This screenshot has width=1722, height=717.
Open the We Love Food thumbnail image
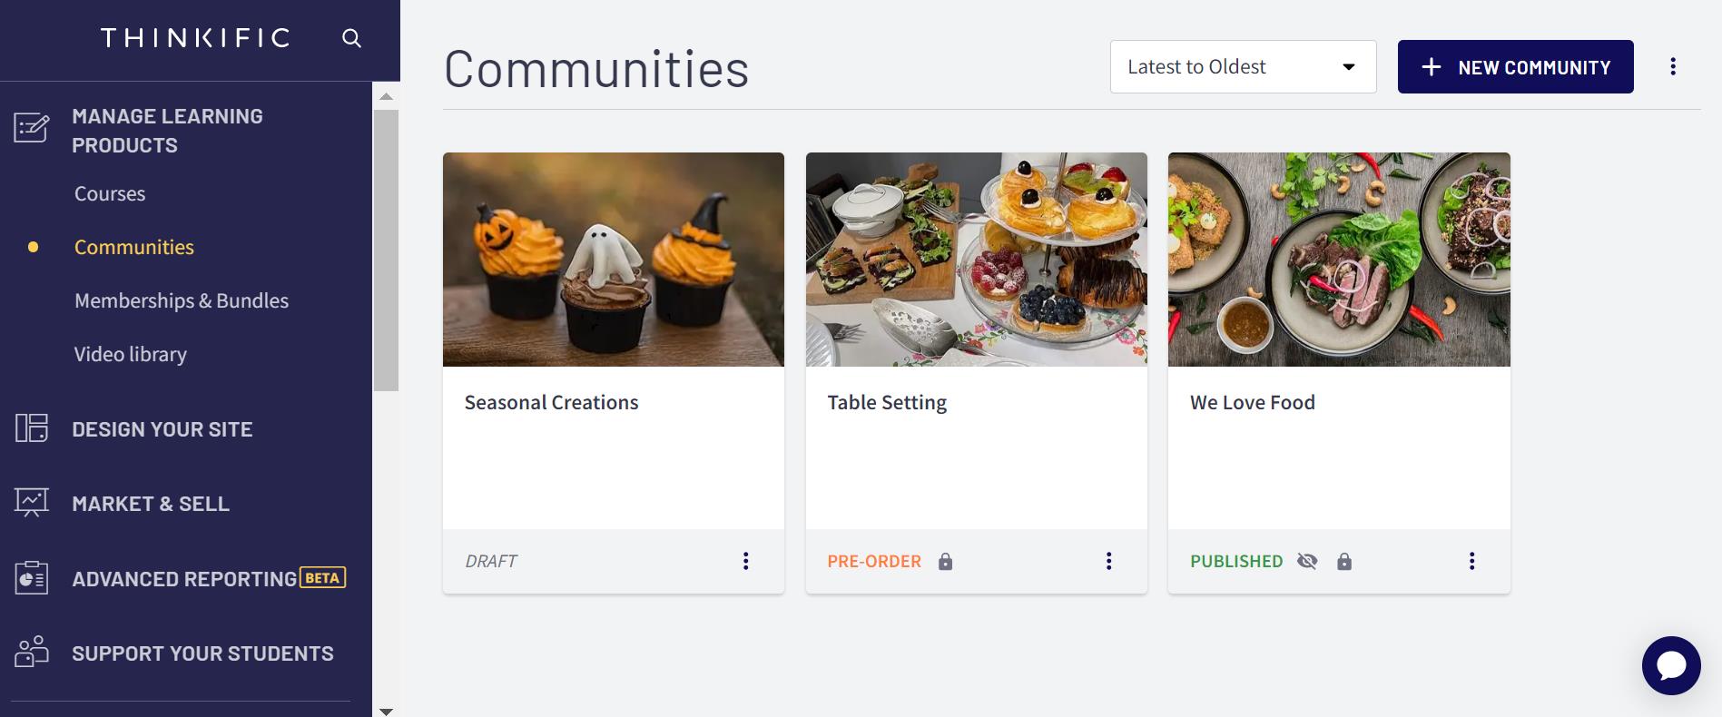[x=1339, y=260]
